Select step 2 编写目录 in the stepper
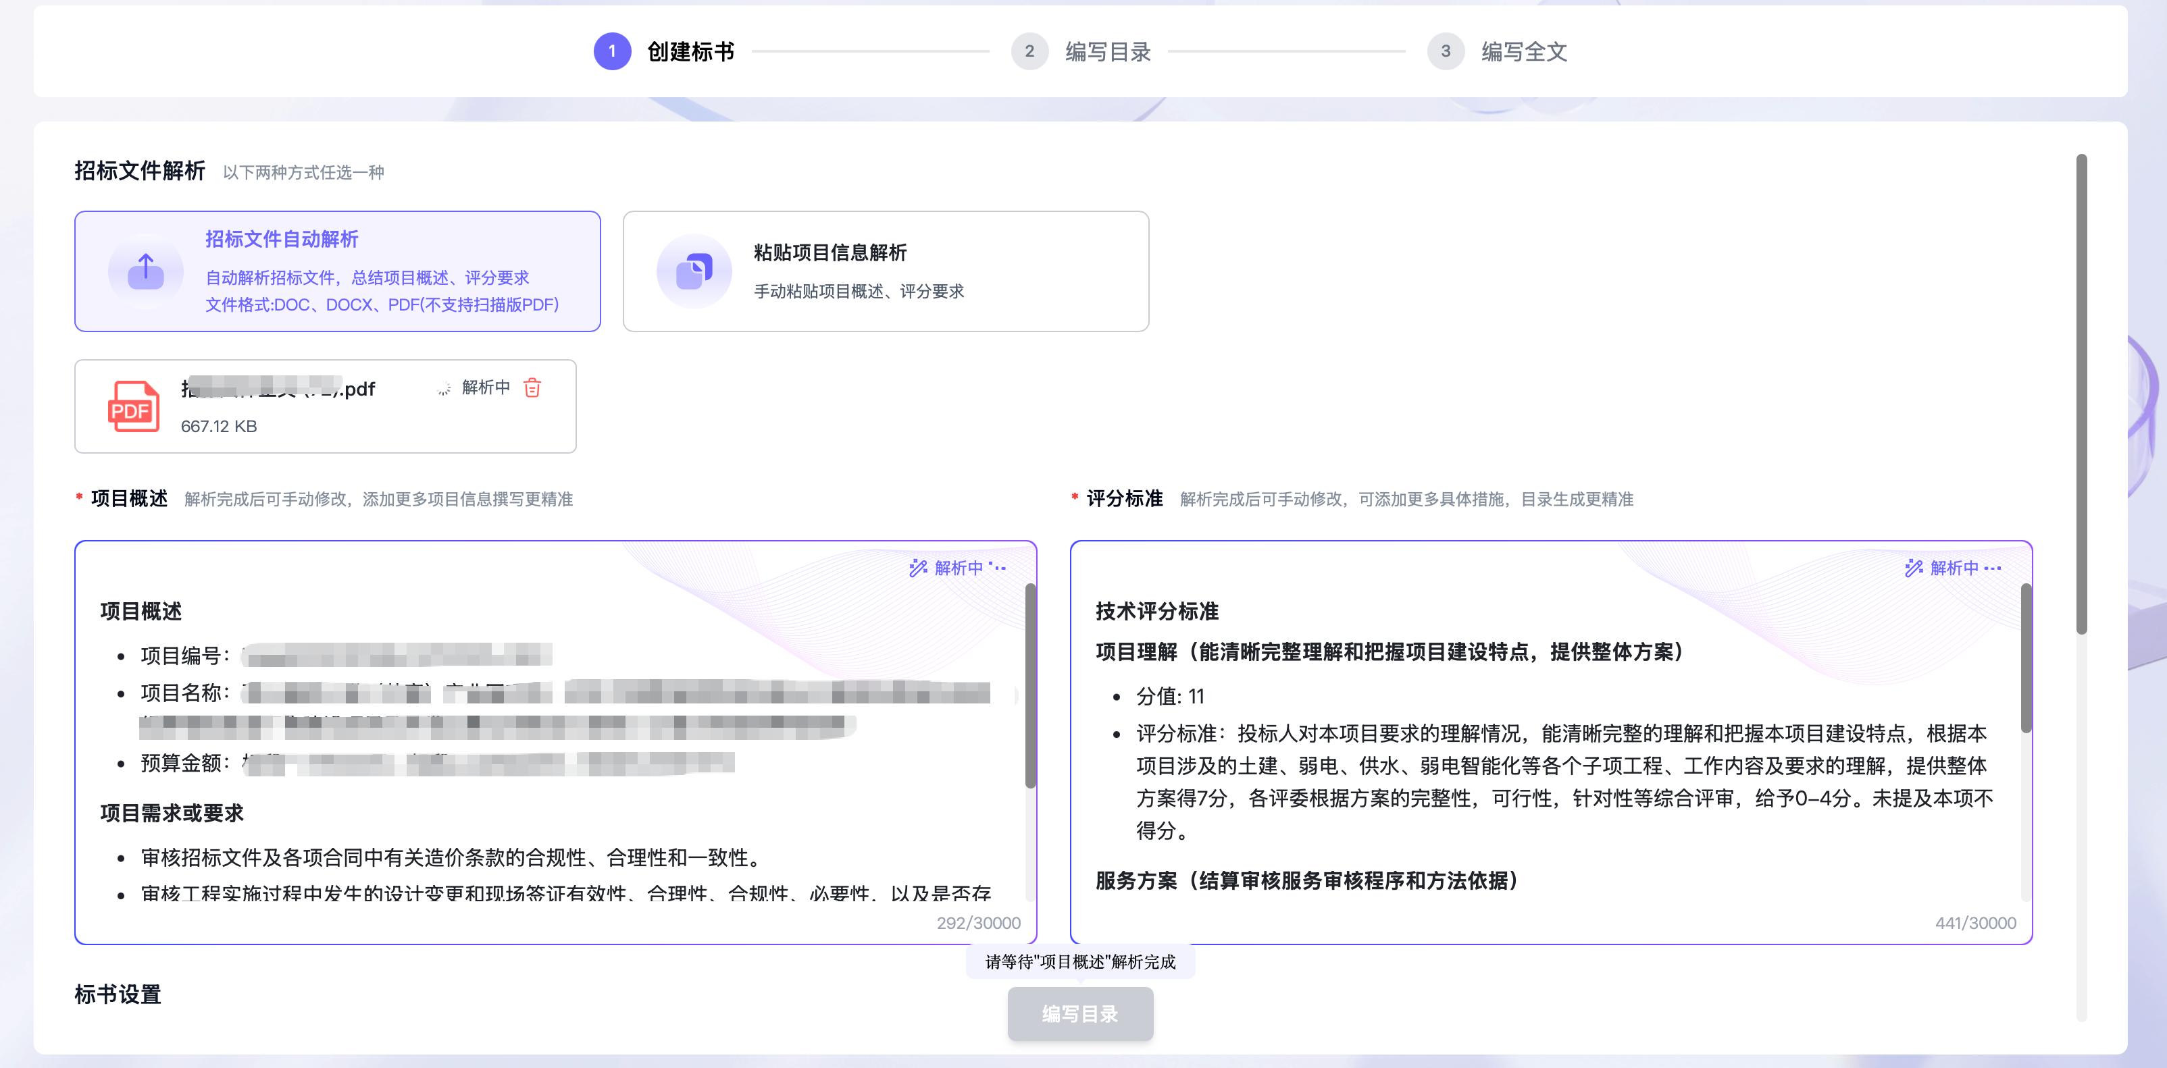Viewport: 2167px width, 1068px height. tap(1028, 51)
